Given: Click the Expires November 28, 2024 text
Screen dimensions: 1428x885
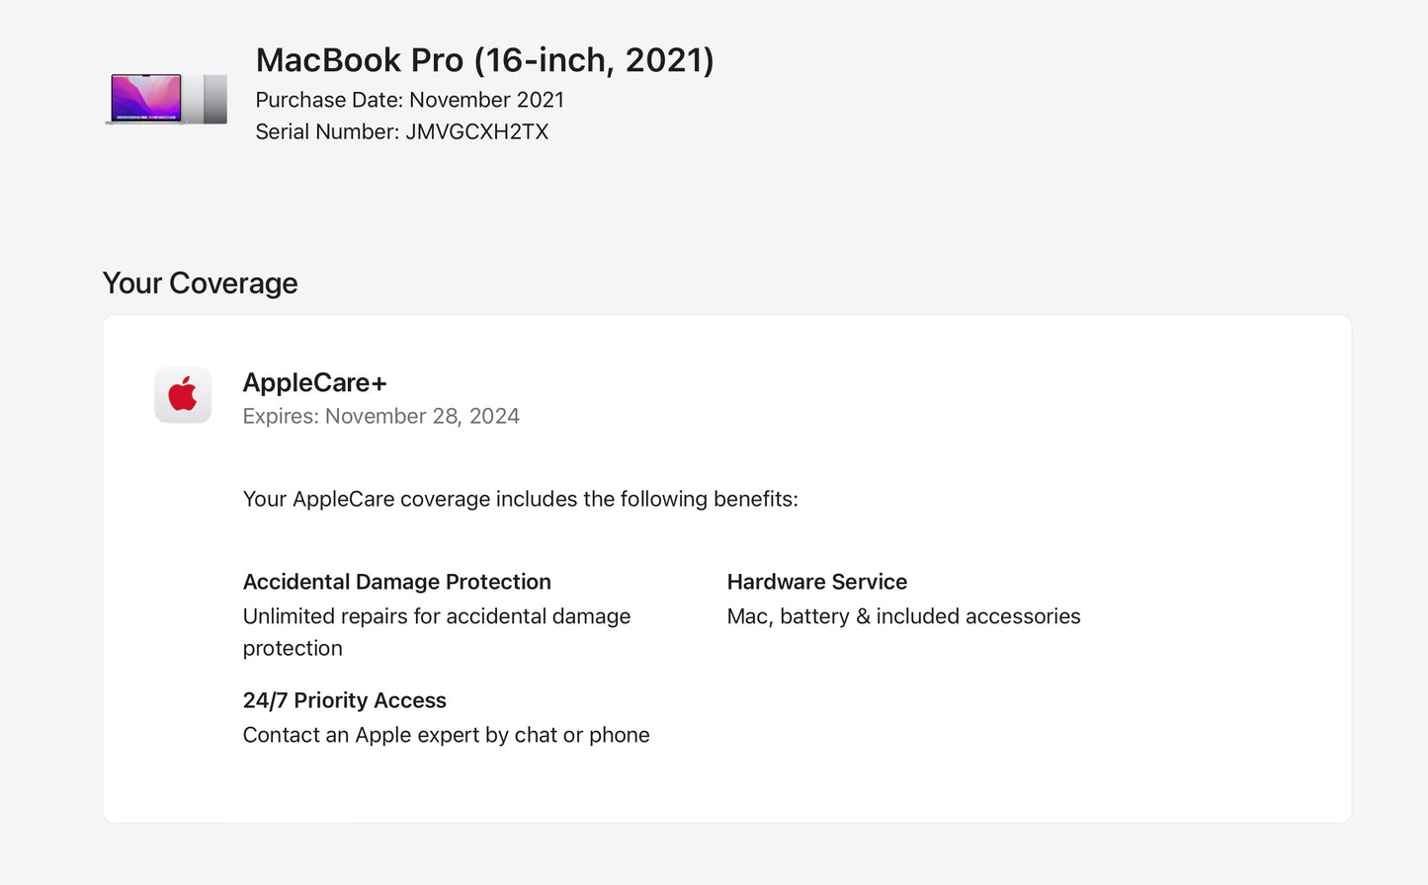Looking at the screenshot, I should (x=380, y=417).
